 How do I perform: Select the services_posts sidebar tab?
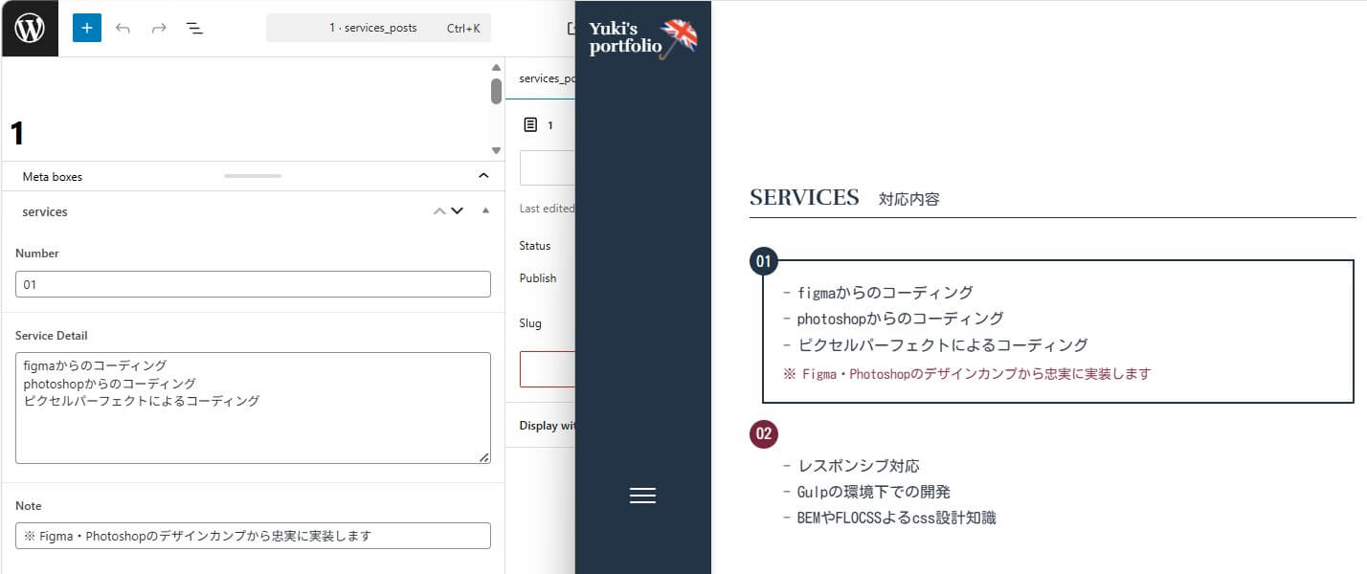point(547,78)
